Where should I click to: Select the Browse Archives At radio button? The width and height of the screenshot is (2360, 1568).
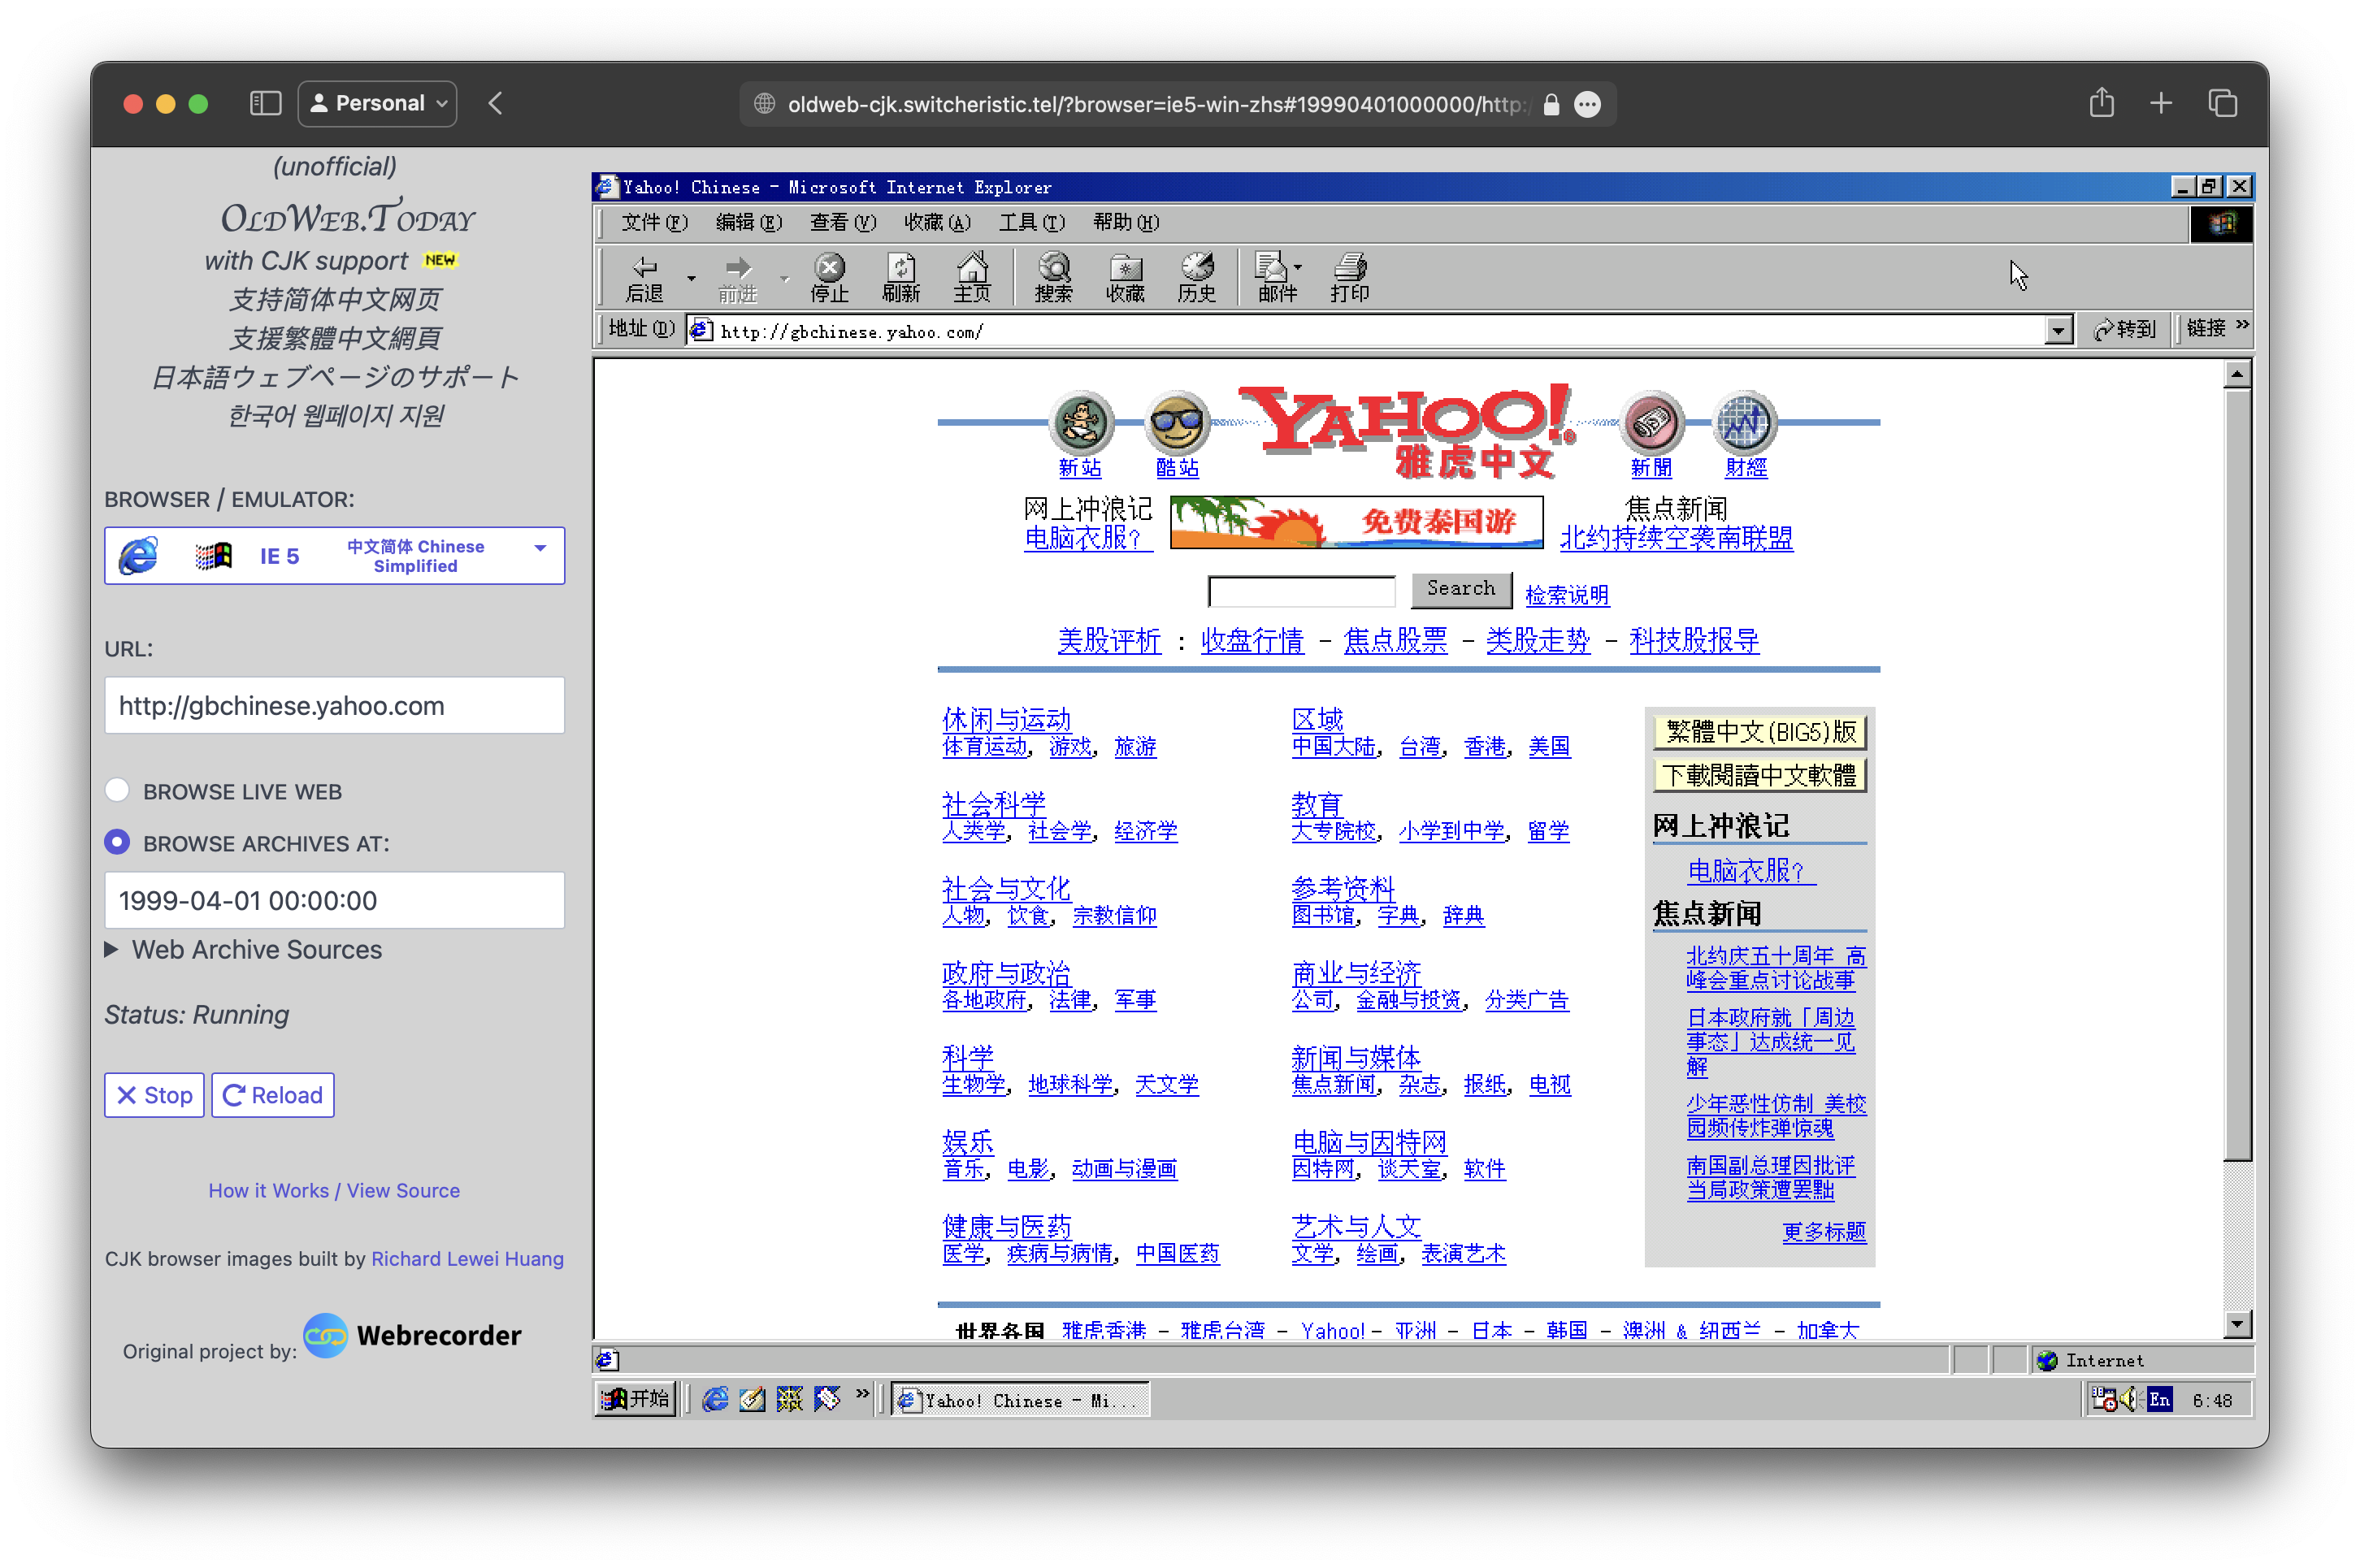coord(117,842)
